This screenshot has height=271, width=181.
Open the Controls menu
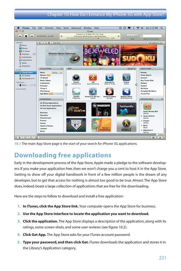(x=49, y=28)
